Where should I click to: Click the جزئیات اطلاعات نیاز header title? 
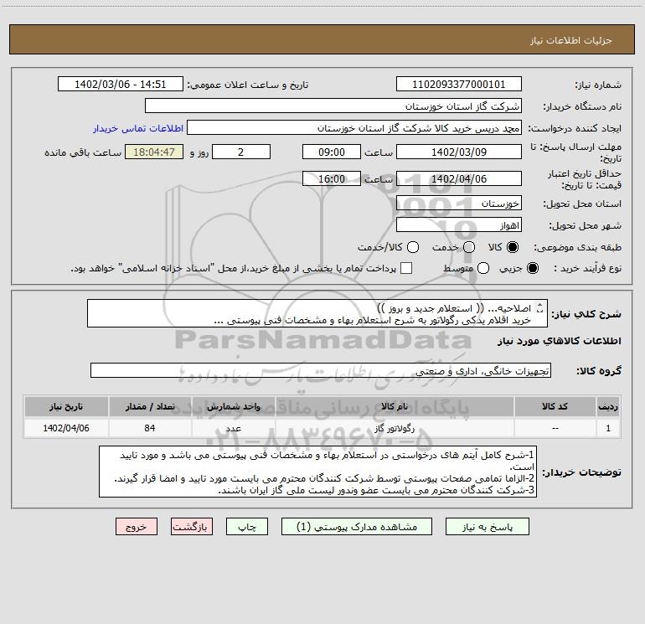[x=570, y=40]
